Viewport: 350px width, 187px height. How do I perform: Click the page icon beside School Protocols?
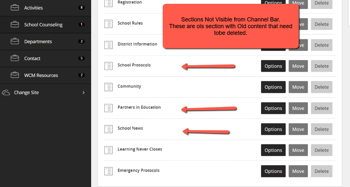click(109, 66)
